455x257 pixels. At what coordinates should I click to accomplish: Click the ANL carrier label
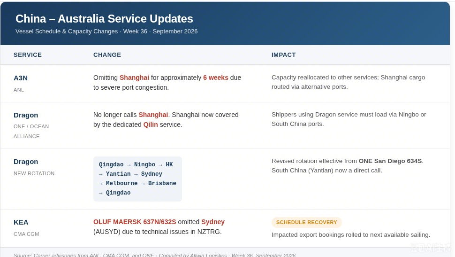tap(19, 90)
